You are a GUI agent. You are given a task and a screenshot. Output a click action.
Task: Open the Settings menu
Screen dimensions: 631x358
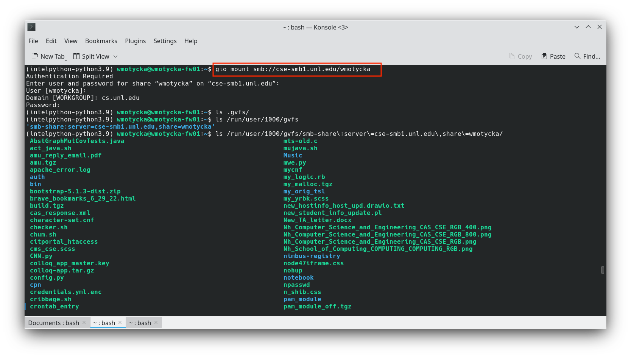tap(165, 41)
